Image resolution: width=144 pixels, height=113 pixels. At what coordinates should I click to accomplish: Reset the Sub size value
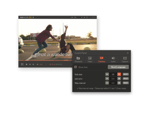pyautogui.click(x=126, y=74)
